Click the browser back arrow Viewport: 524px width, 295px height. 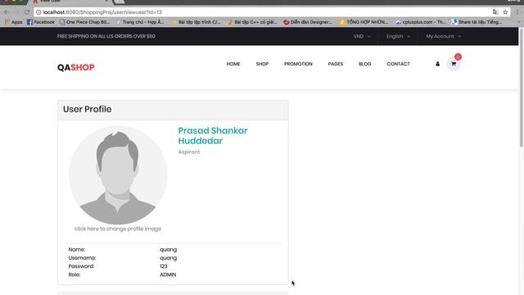pyautogui.click(x=7, y=12)
